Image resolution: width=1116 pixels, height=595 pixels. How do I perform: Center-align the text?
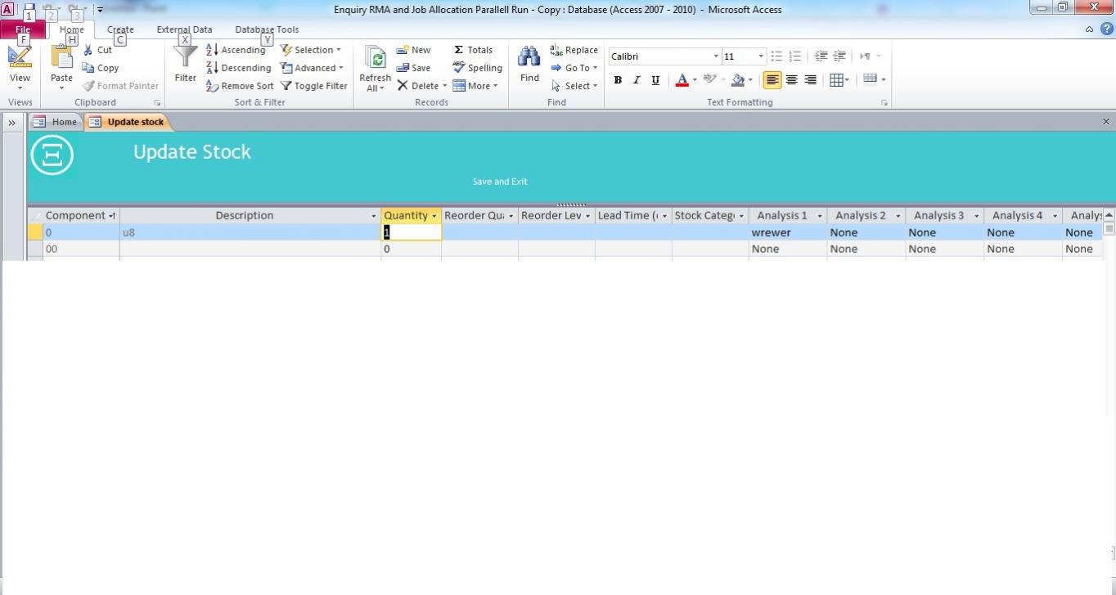click(x=791, y=80)
